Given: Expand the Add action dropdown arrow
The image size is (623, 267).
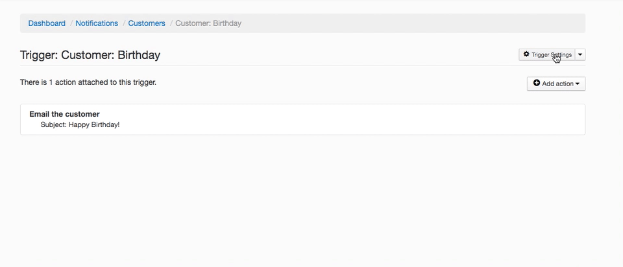Looking at the screenshot, I should 578,84.
